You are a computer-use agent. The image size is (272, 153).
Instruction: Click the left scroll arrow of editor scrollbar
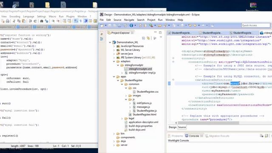pos(176,123)
